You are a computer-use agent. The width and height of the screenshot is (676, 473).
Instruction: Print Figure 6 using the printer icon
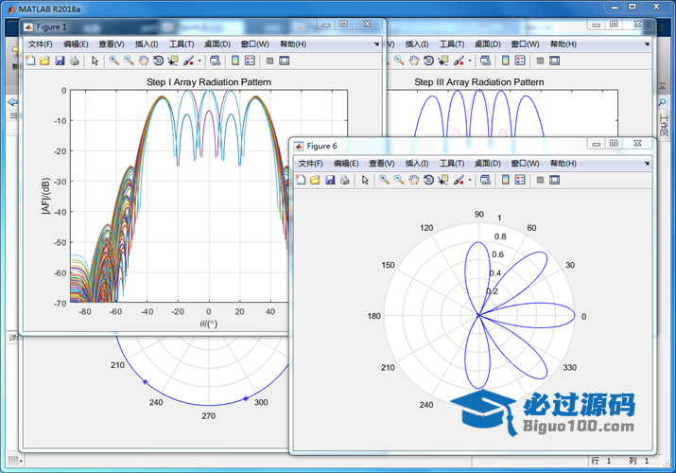[x=345, y=180]
